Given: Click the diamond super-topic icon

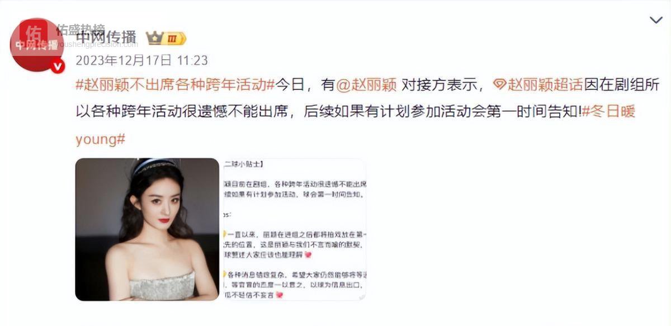Looking at the screenshot, I should point(499,85).
